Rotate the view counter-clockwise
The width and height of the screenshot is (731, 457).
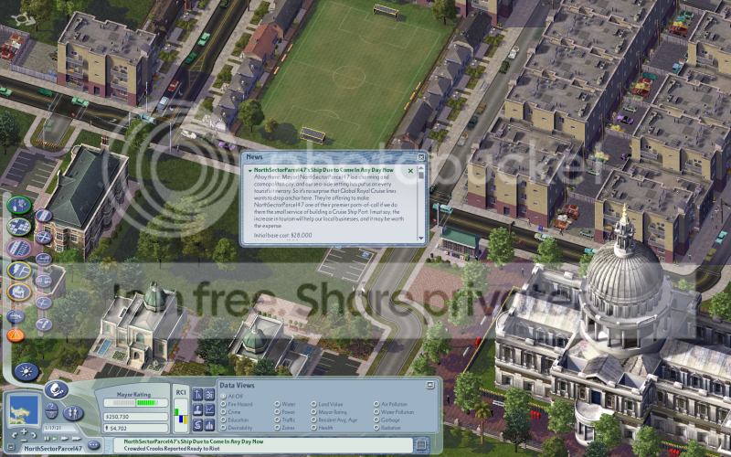pyautogui.click(x=15, y=436)
